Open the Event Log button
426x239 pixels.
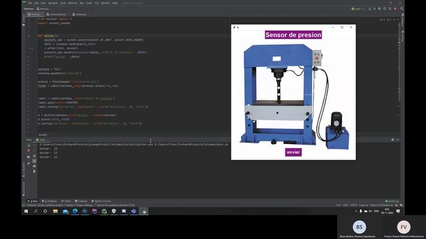coord(392,201)
